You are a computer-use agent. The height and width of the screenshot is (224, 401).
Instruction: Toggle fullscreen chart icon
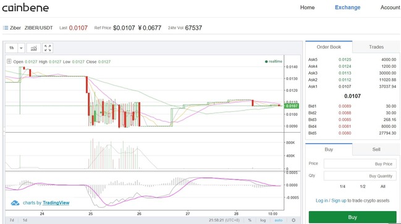point(48,48)
